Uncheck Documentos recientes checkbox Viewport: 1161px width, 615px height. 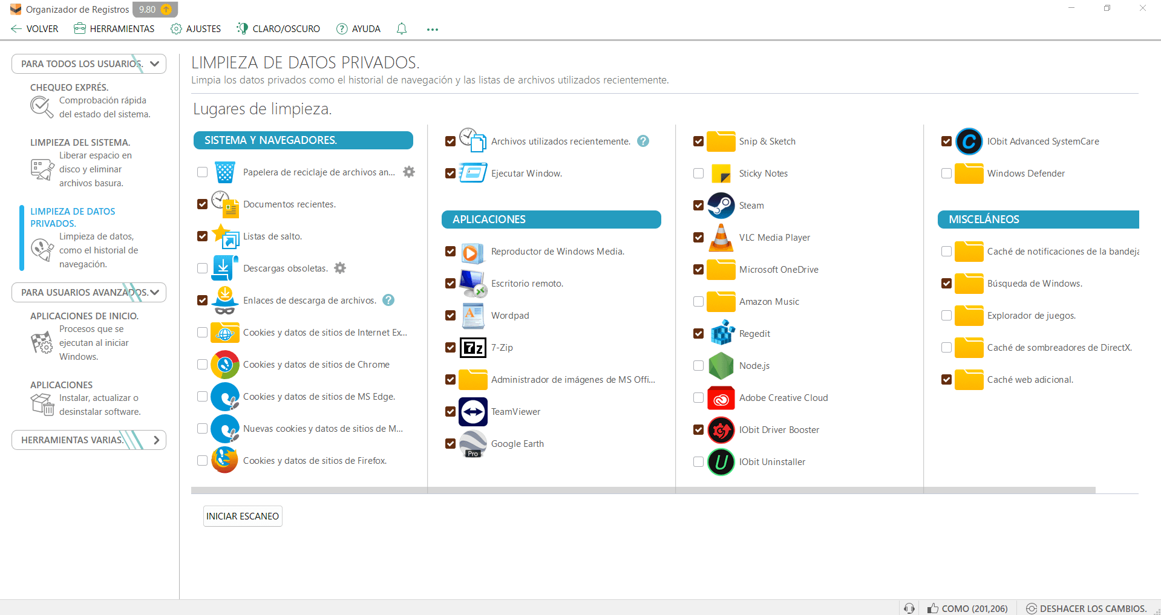(202, 204)
